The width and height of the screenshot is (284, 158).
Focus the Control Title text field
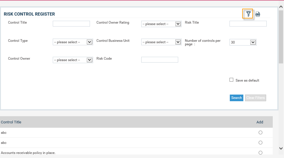72,24
